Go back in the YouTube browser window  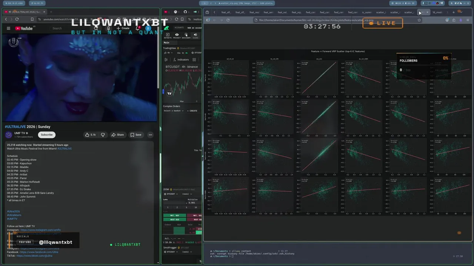point(6,19)
